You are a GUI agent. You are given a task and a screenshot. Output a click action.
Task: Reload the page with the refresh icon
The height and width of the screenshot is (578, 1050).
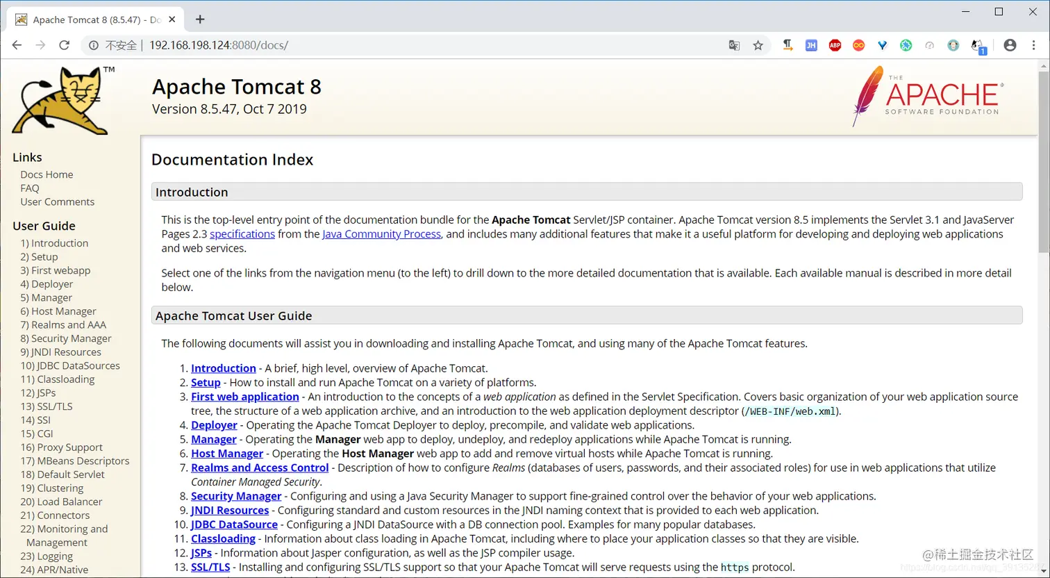(65, 45)
